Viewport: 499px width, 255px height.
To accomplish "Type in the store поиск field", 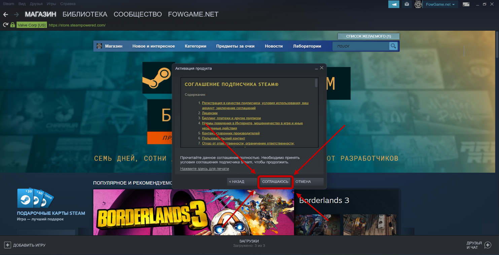I will point(361,46).
